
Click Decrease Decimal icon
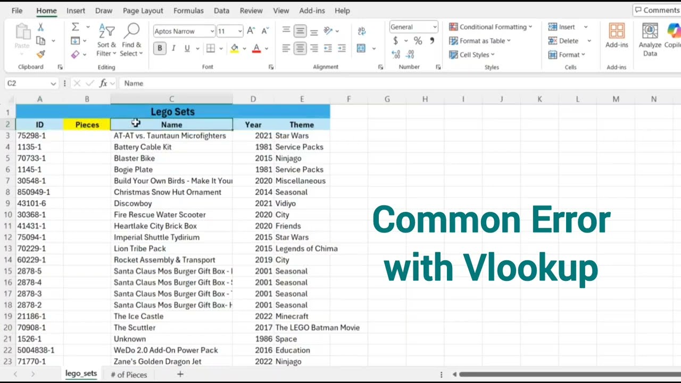click(410, 54)
